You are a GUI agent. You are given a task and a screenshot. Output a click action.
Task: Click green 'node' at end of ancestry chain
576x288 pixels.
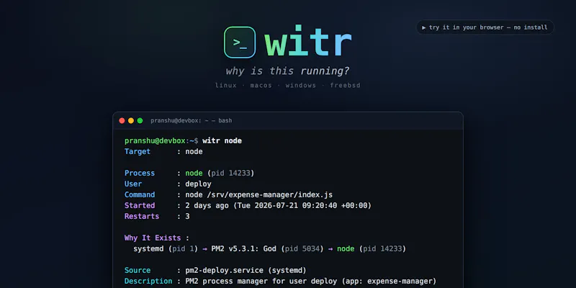coord(346,248)
